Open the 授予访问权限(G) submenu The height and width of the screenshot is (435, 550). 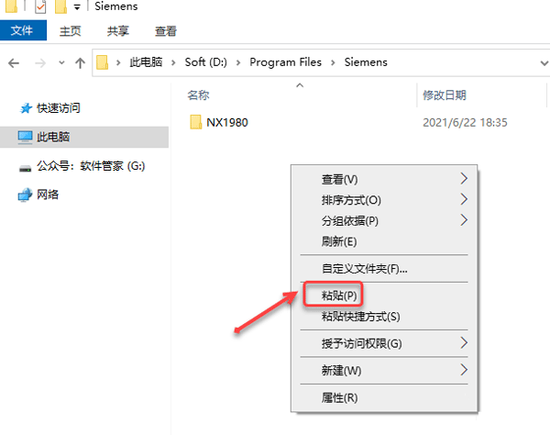pyautogui.click(x=384, y=343)
